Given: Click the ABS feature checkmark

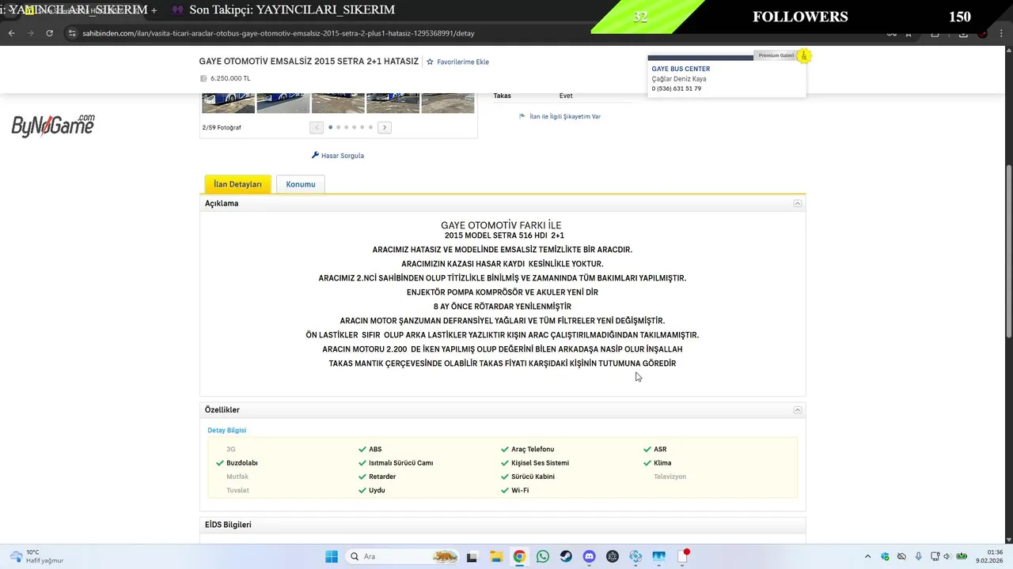Looking at the screenshot, I should pyautogui.click(x=362, y=449).
